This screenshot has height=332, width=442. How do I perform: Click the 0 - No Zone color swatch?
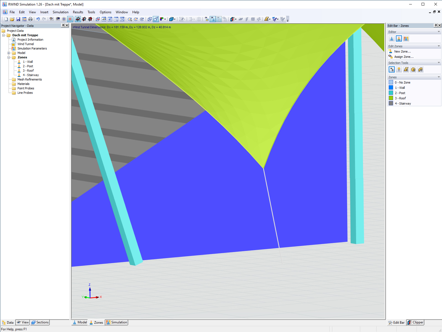tap(391, 82)
